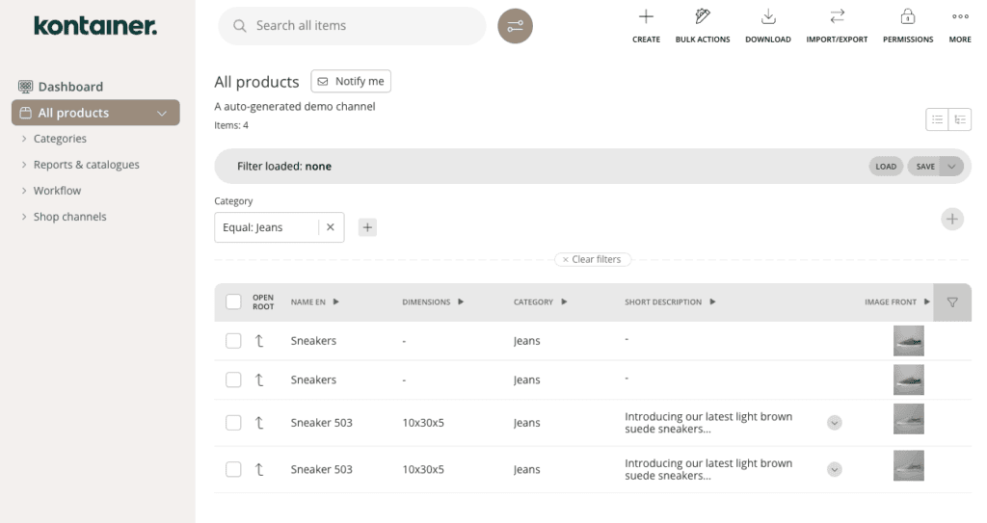Open the More options menu
987x523 pixels.
coord(959,17)
